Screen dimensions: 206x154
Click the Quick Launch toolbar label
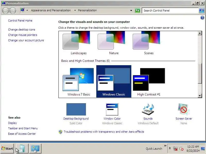coord(154,149)
